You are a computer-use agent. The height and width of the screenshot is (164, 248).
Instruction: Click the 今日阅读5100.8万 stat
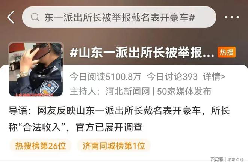(105, 77)
